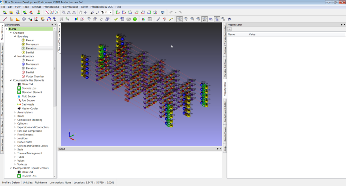
Task: Open the text size 12 dropdown
Action: pos(111,13)
